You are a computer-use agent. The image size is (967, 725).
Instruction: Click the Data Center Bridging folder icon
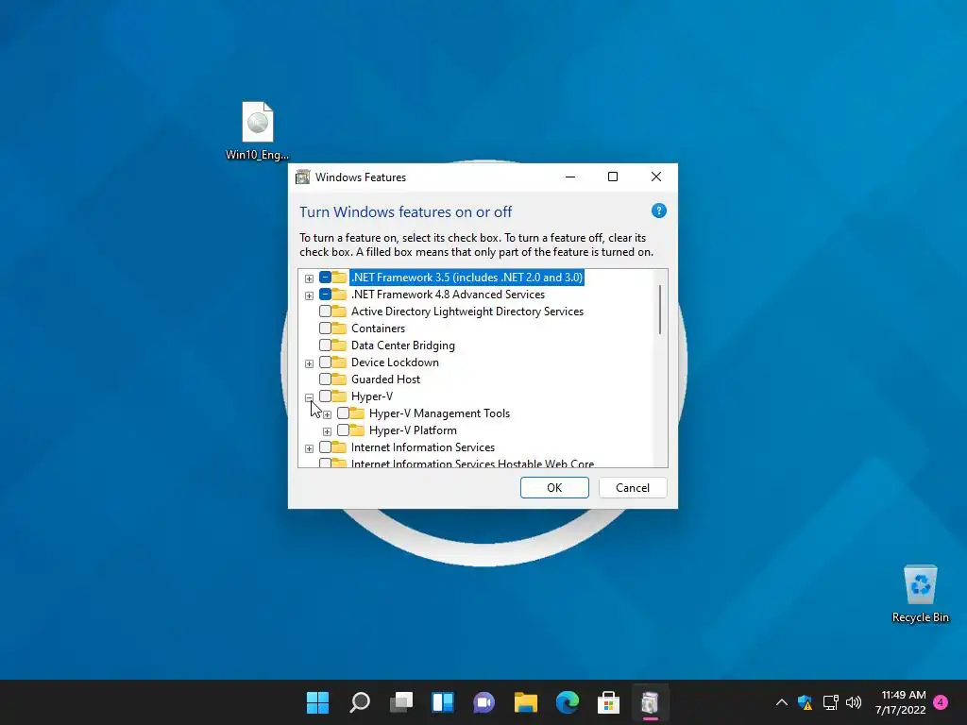(x=339, y=346)
